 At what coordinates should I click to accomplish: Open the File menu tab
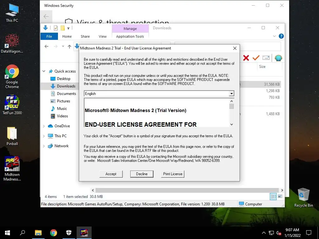pos(49,36)
